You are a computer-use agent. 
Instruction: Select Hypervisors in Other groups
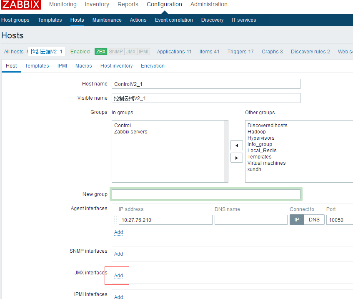click(261, 138)
